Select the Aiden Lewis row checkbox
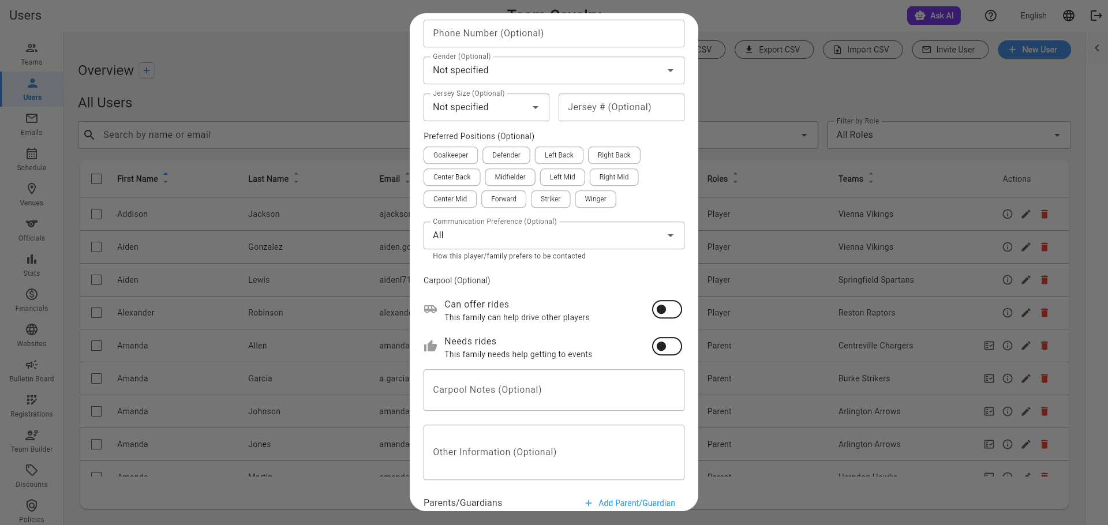The image size is (1108, 525). [96, 280]
